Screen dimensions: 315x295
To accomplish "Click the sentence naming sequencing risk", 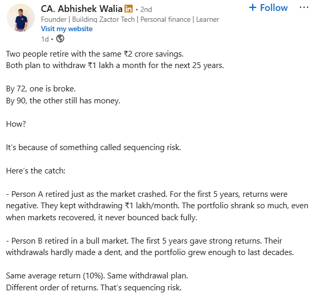I will [x=93, y=147].
